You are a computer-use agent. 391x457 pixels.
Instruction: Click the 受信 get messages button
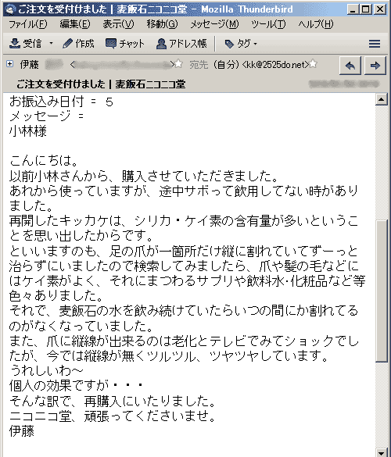point(25,44)
